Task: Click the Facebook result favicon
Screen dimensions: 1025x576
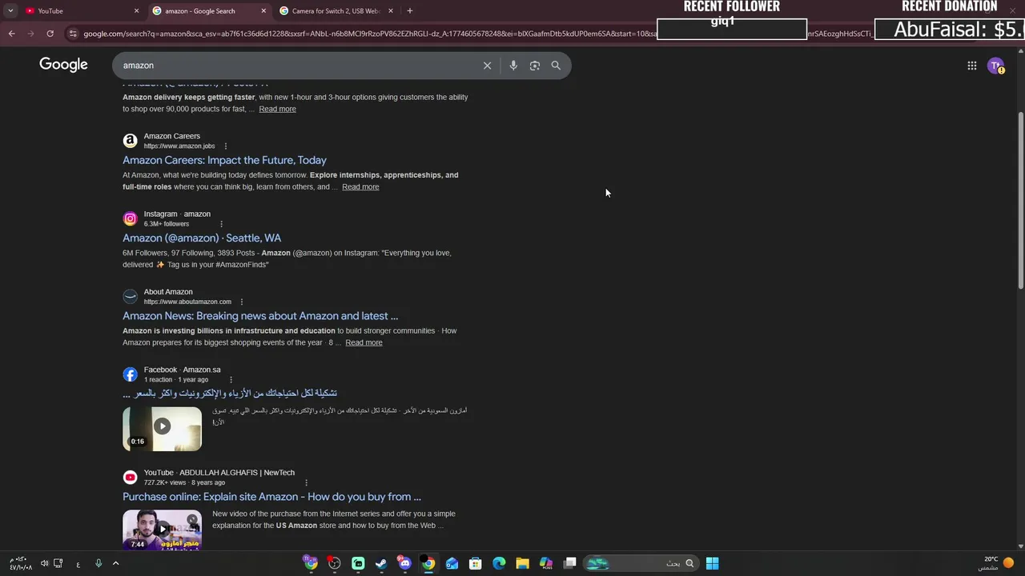Action: (130, 374)
